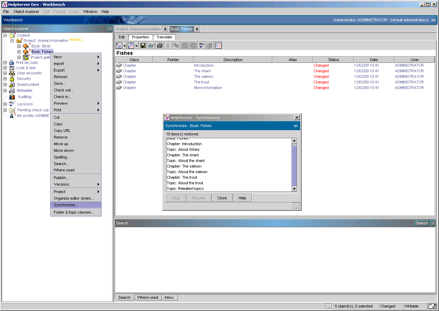Run spelling check via ABC checkmark icon
This screenshot has width=439, height=311.
click(202, 45)
